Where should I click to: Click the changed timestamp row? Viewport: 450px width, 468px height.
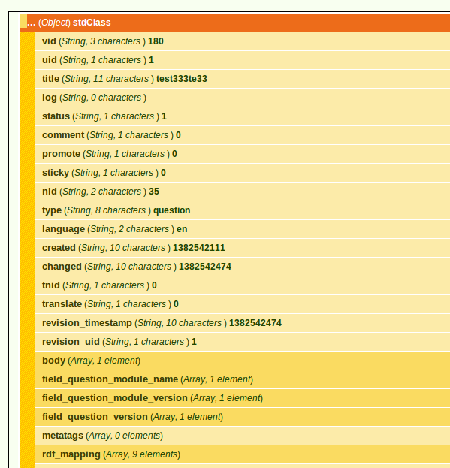pyautogui.click(x=243, y=267)
